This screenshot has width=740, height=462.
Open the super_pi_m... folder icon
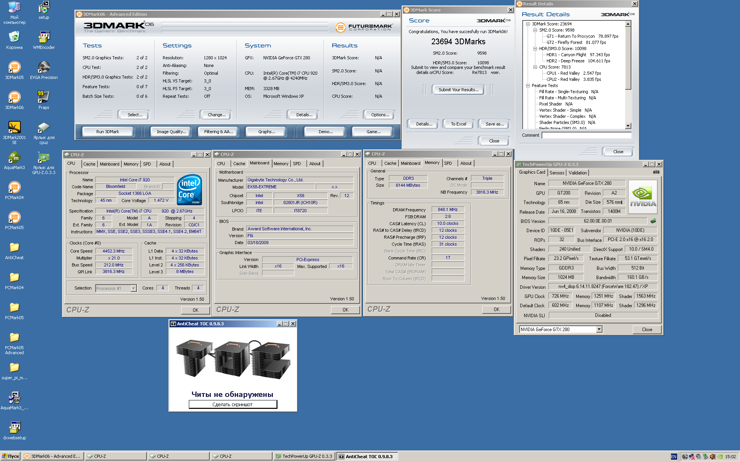tap(14, 370)
